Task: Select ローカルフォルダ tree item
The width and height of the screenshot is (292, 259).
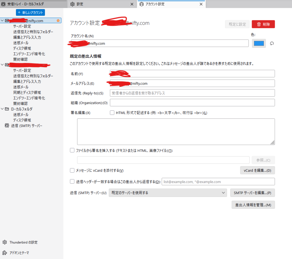Action: [22, 109]
